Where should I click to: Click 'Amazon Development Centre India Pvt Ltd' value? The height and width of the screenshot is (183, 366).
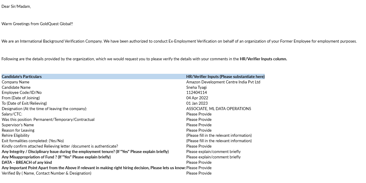tap(223, 82)
